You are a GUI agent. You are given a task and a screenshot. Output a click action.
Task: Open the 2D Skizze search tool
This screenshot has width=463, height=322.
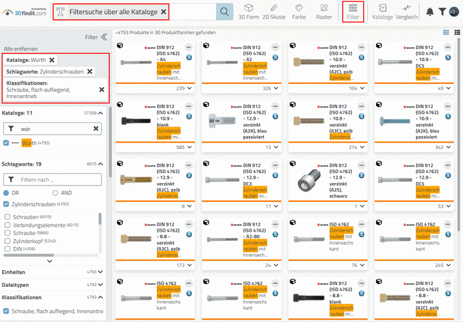click(x=273, y=12)
